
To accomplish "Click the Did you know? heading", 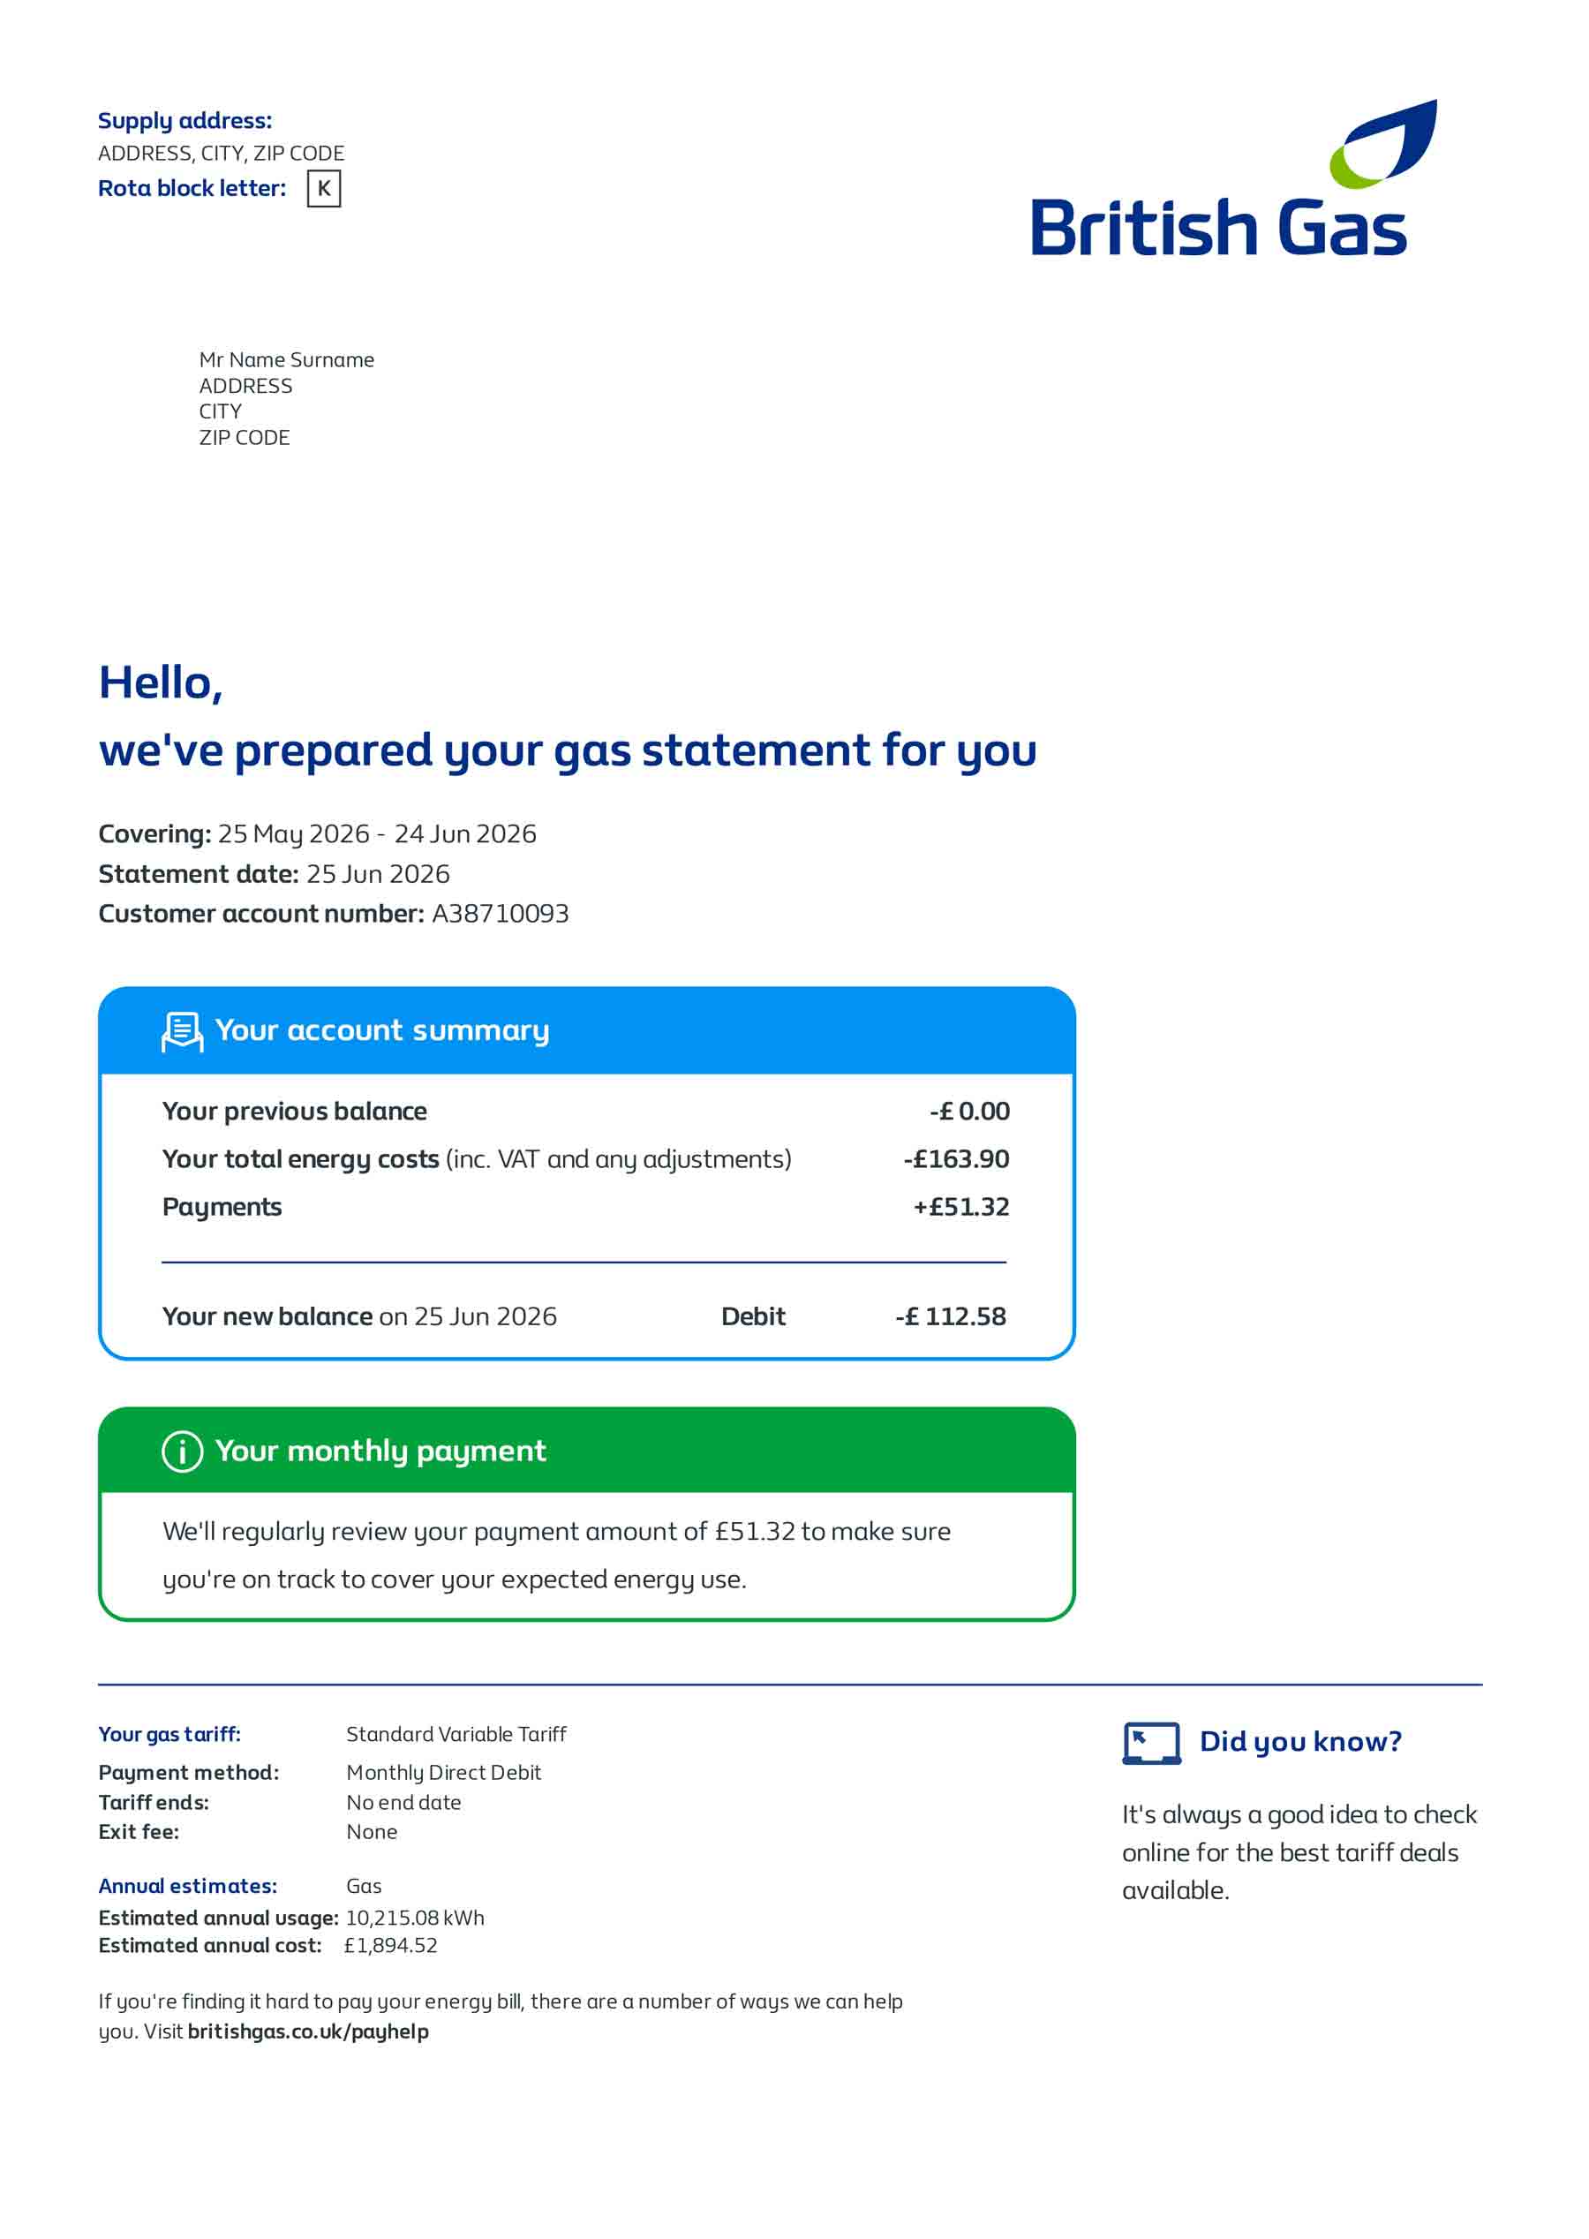I will click(x=1300, y=1742).
